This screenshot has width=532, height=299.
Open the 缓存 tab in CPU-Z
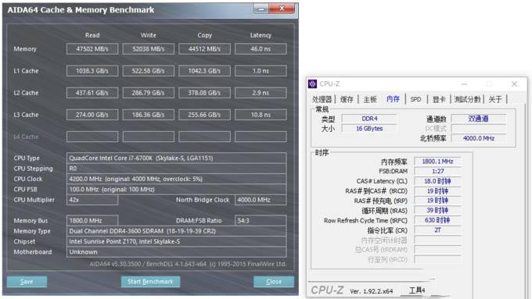coord(347,99)
